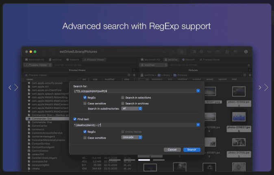This screenshot has height=175, width=274.
Task: Expand Find text history dropdown arrow
Action: tap(198, 125)
